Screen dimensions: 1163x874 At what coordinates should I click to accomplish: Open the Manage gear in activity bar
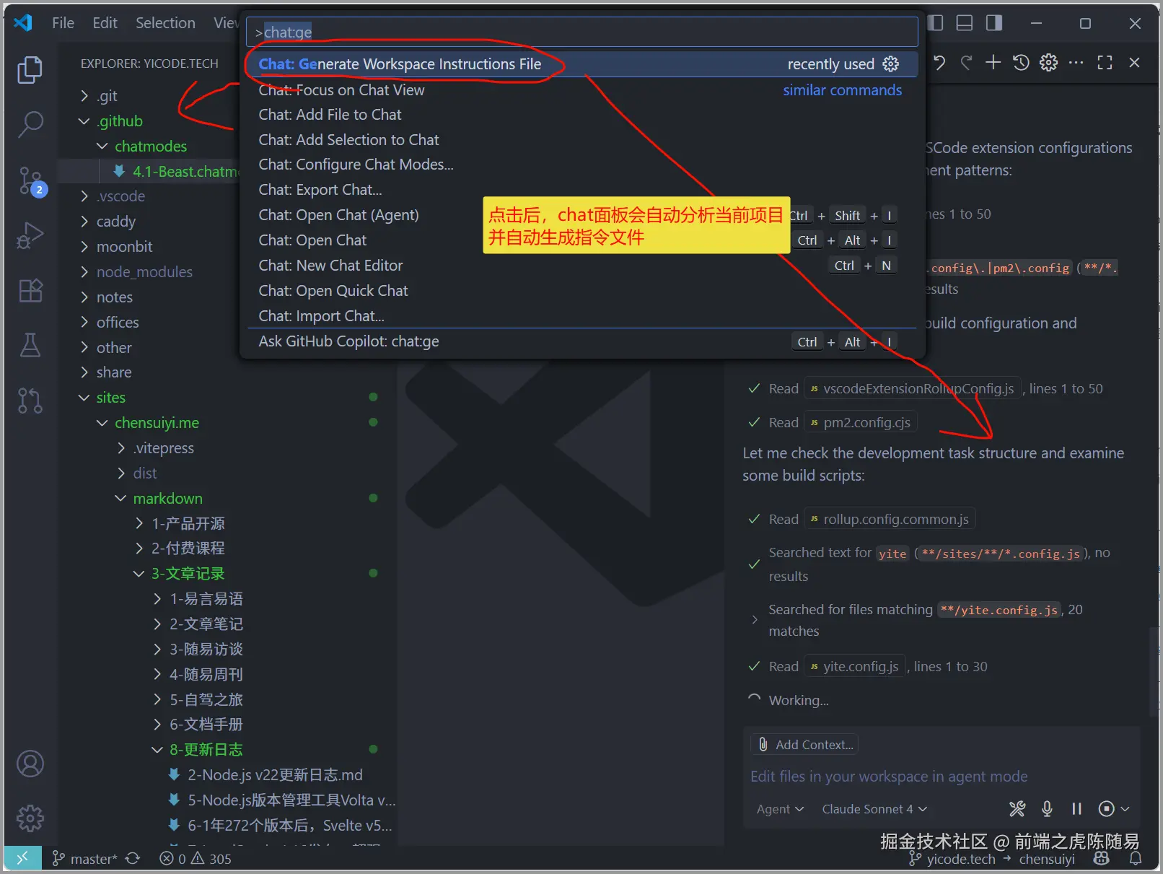tap(30, 818)
